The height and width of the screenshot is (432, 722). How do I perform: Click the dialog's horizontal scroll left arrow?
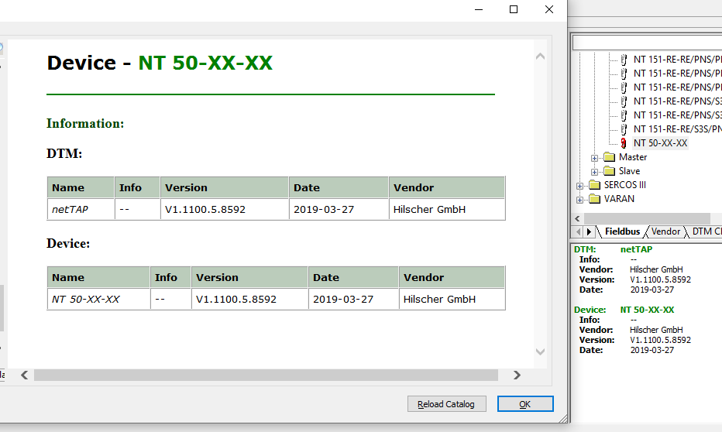pos(25,375)
